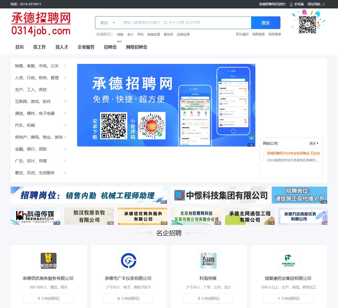Click 中憬科技集团有限公司 ad banner
Image resolution: width=338 pixels, height=308 pixels.
pos(249,195)
